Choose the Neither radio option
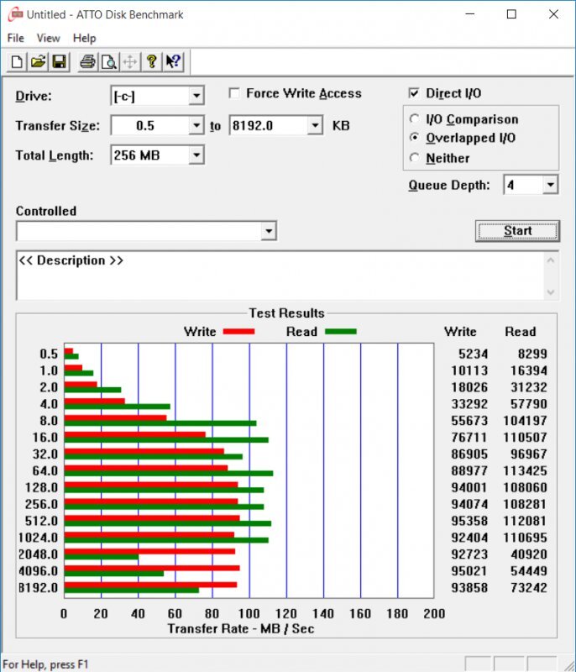Screen dimensions: 576x672 (x=414, y=158)
